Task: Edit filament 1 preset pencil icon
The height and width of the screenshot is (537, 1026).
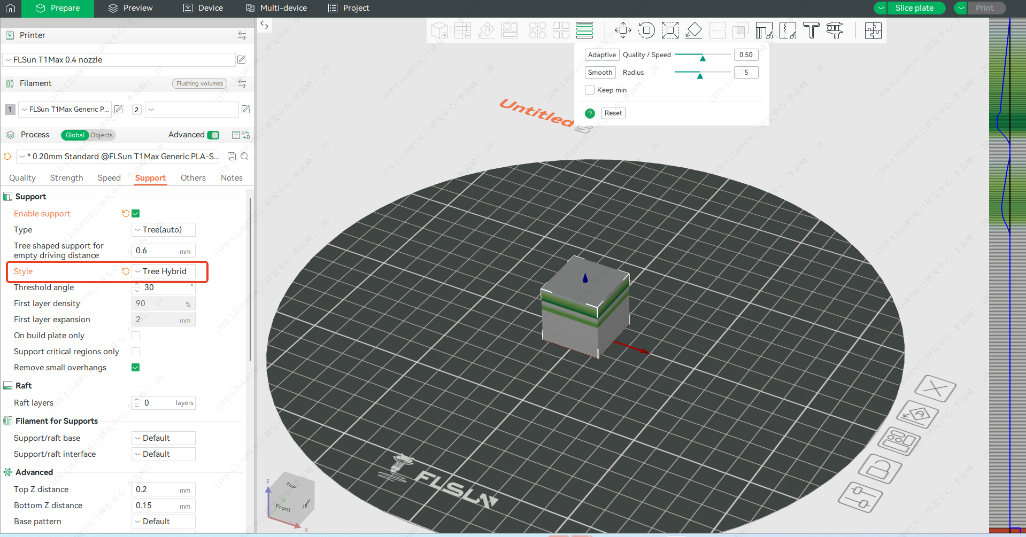Action: (119, 109)
